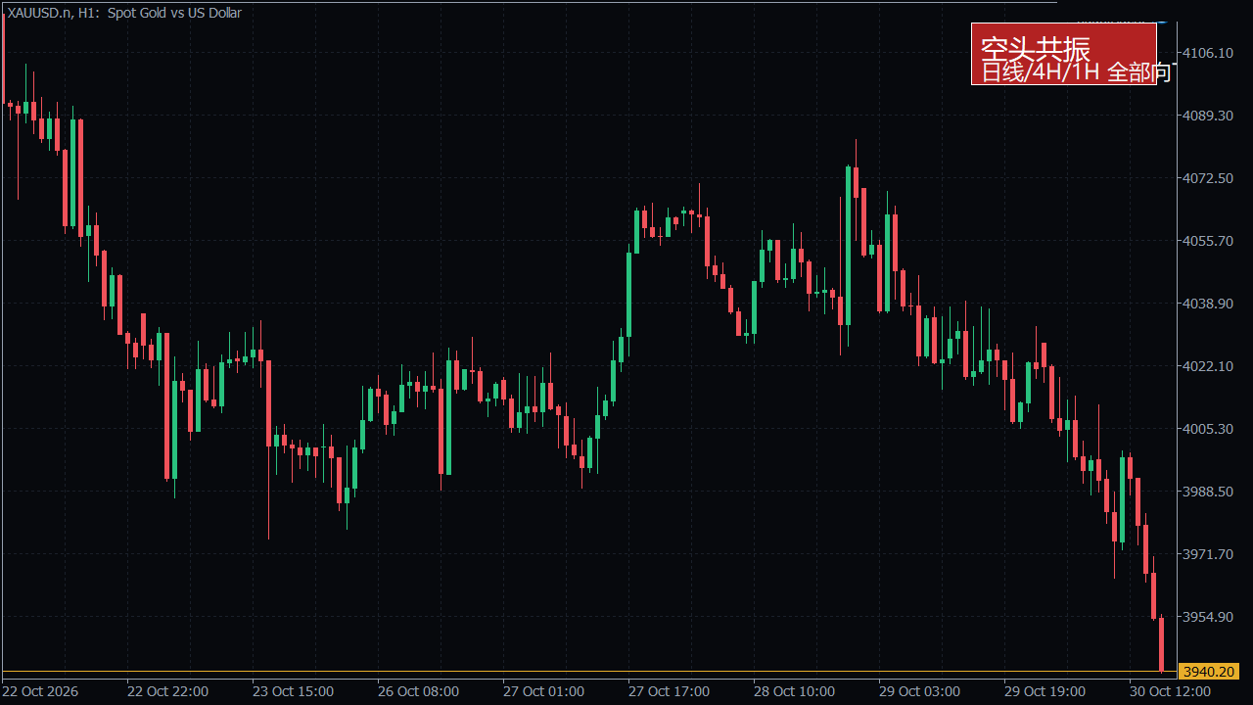1253x705 pixels.
Task: Pick the 26 Oct 08:00 time label
Action: click(x=418, y=691)
